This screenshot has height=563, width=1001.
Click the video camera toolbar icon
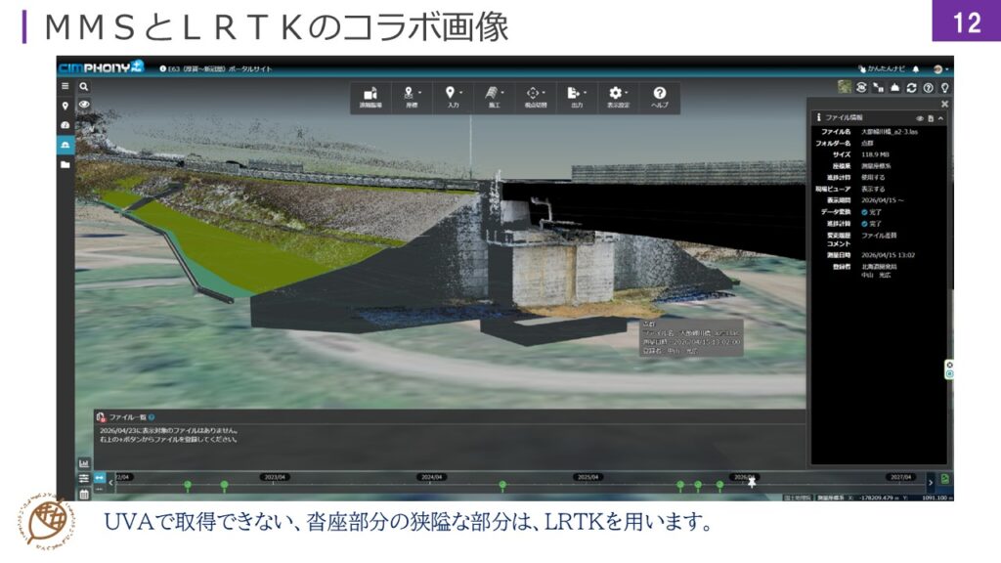point(370,93)
